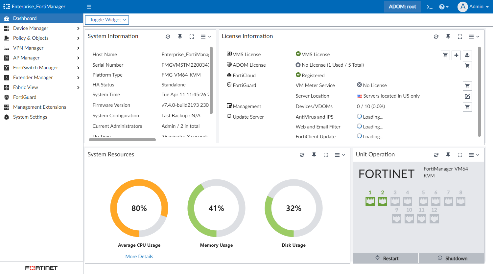
Task: Pin the License Information widget
Action: [448, 36]
